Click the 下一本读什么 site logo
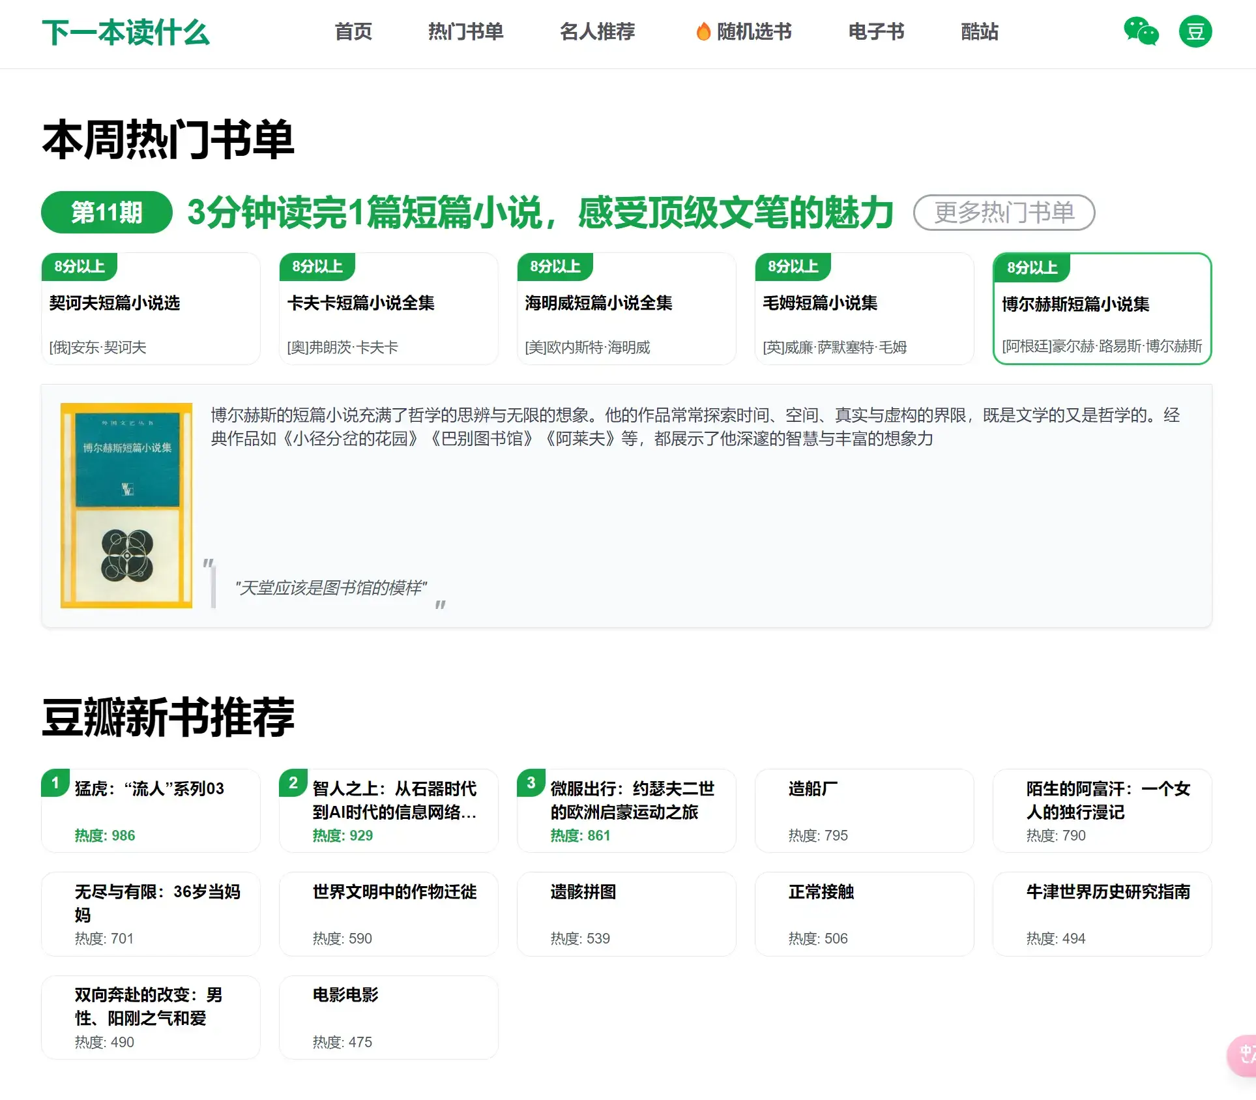The height and width of the screenshot is (1100, 1256). [x=126, y=33]
